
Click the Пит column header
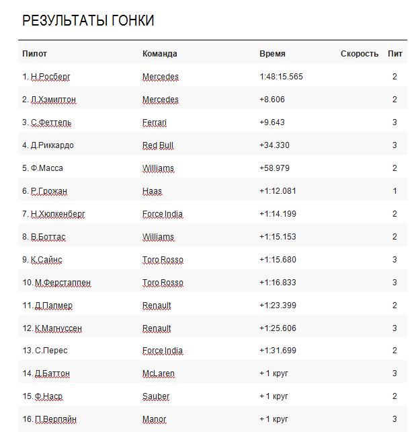(395, 53)
